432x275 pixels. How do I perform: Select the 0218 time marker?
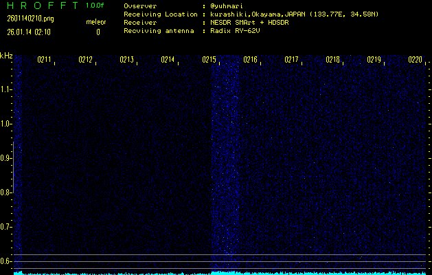pyautogui.click(x=332, y=60)
